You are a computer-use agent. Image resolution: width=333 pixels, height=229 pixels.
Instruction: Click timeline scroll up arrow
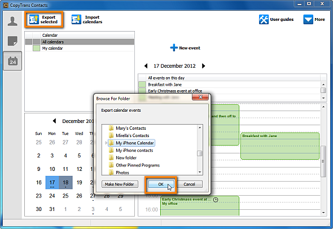point(323,107)
